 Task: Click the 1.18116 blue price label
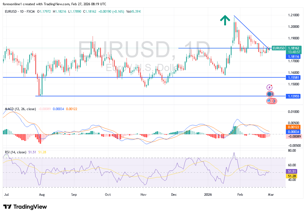(293, 56)
